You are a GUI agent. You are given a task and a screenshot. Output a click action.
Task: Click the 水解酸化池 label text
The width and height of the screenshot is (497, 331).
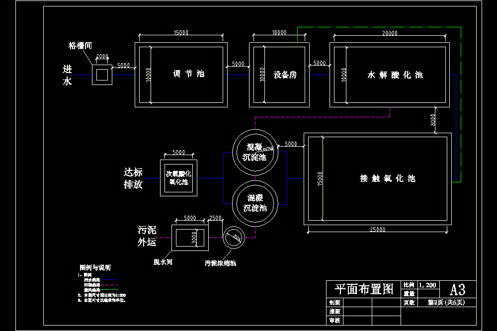coord(395,75)
